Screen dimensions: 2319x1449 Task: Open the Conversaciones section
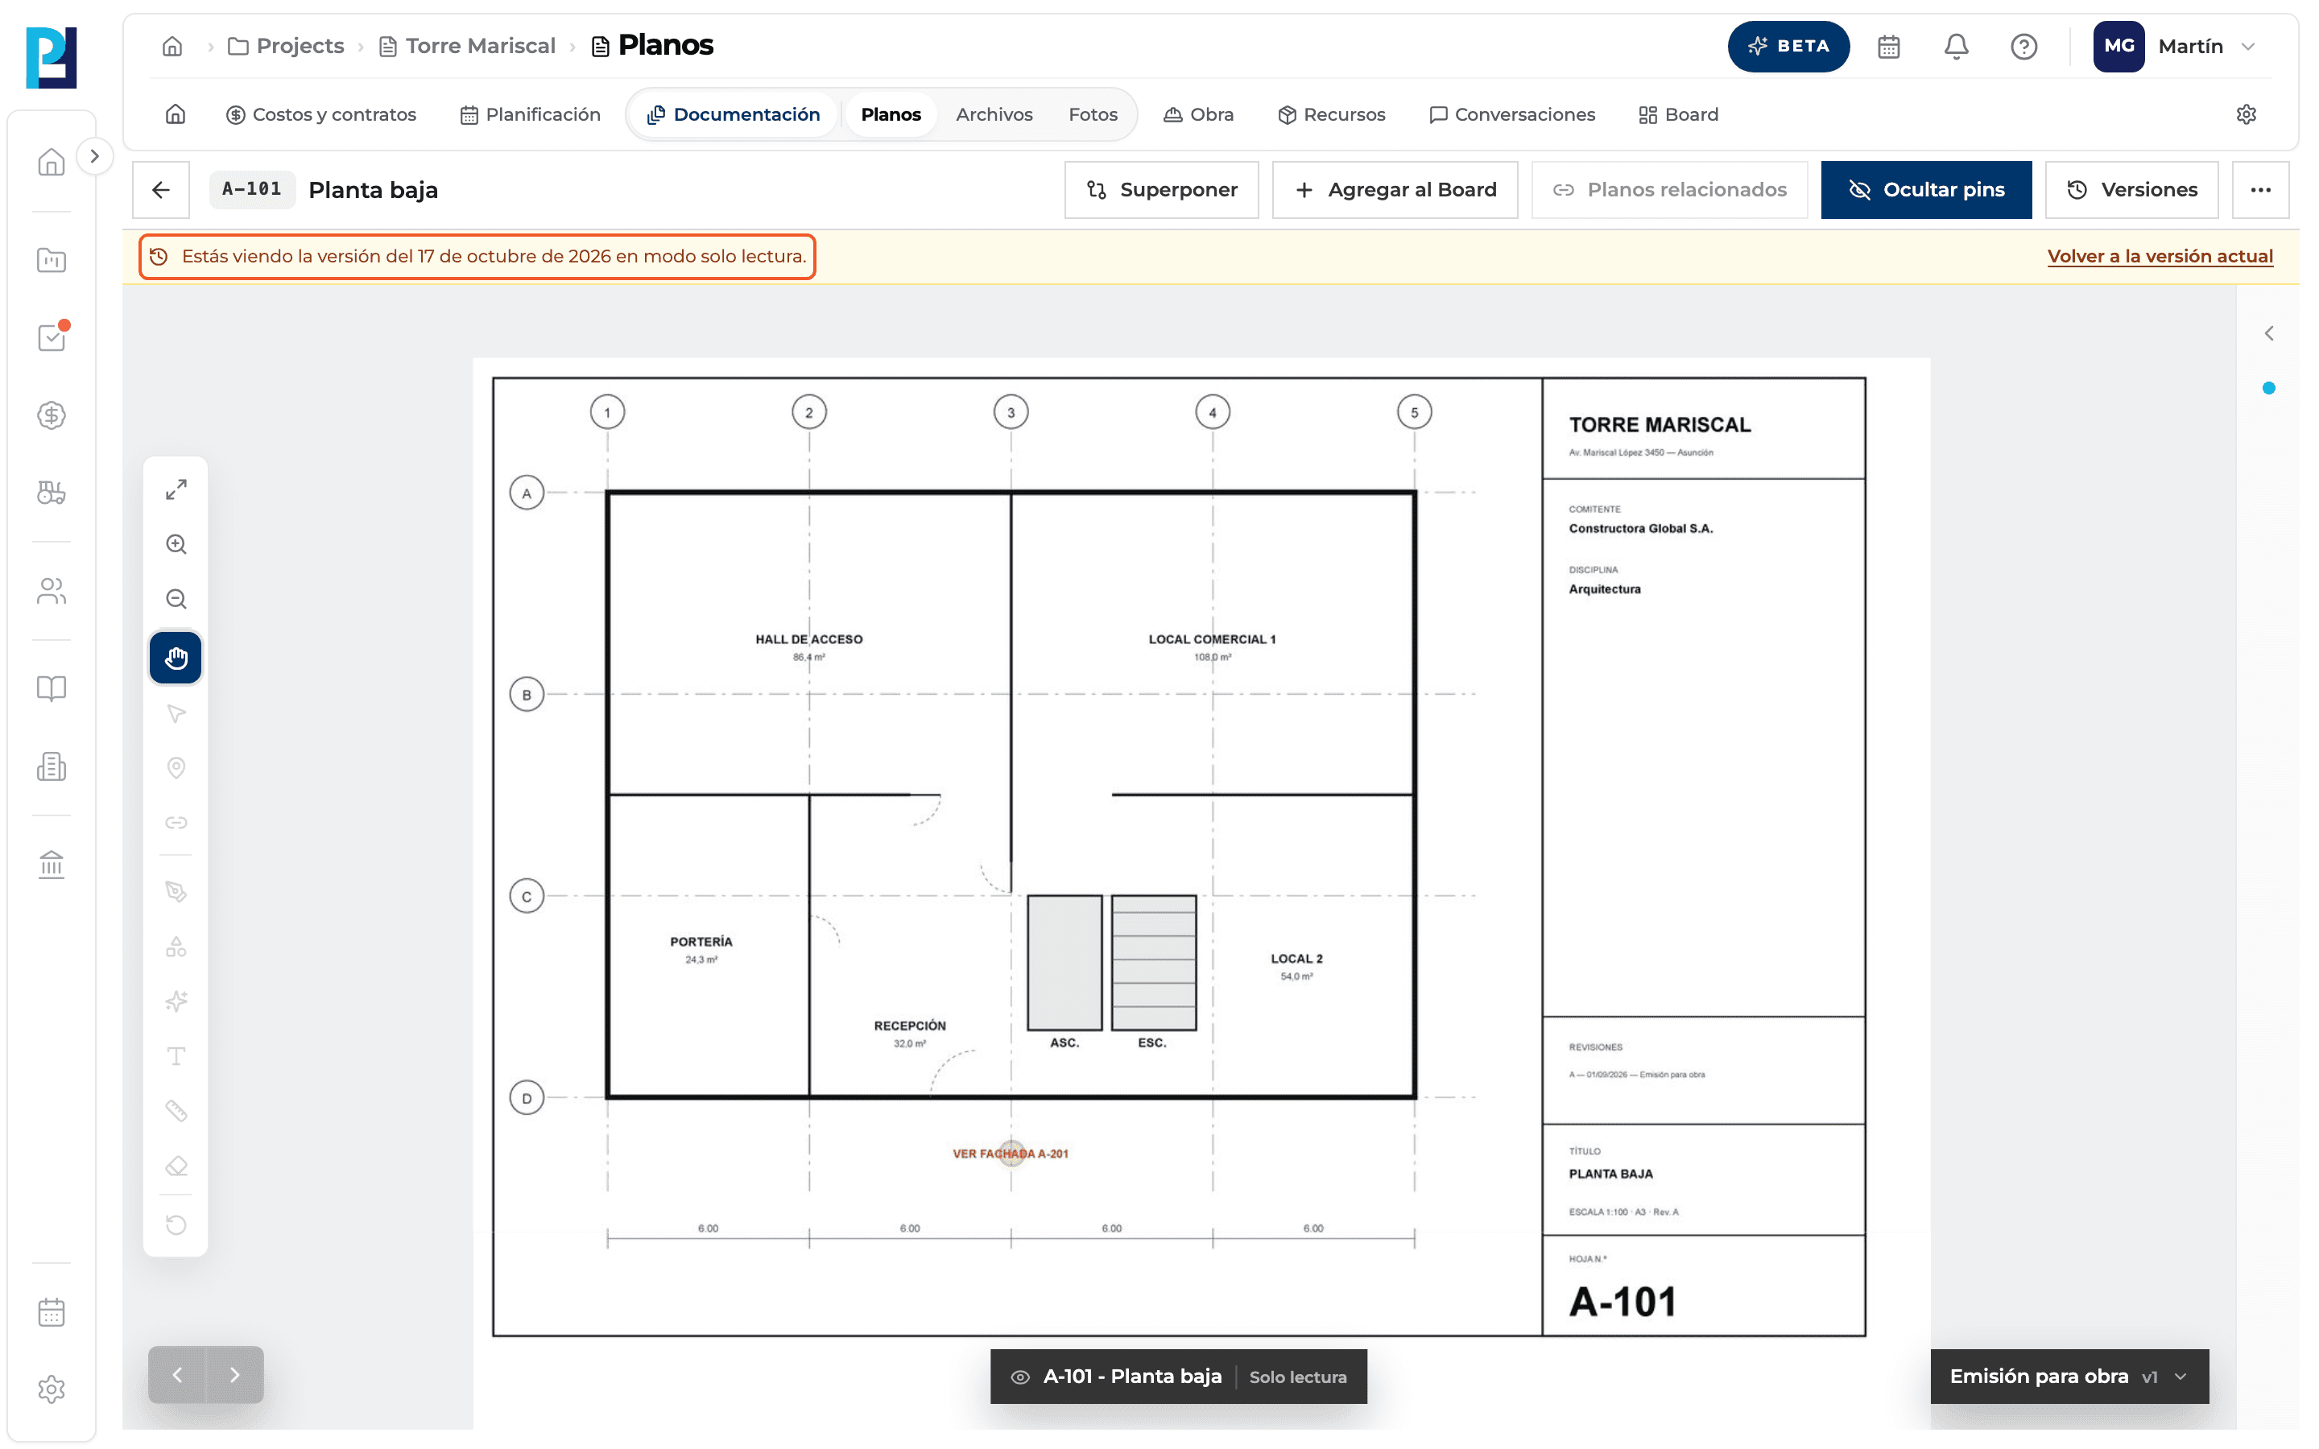pyautogui.click(x=1511, y=114)
